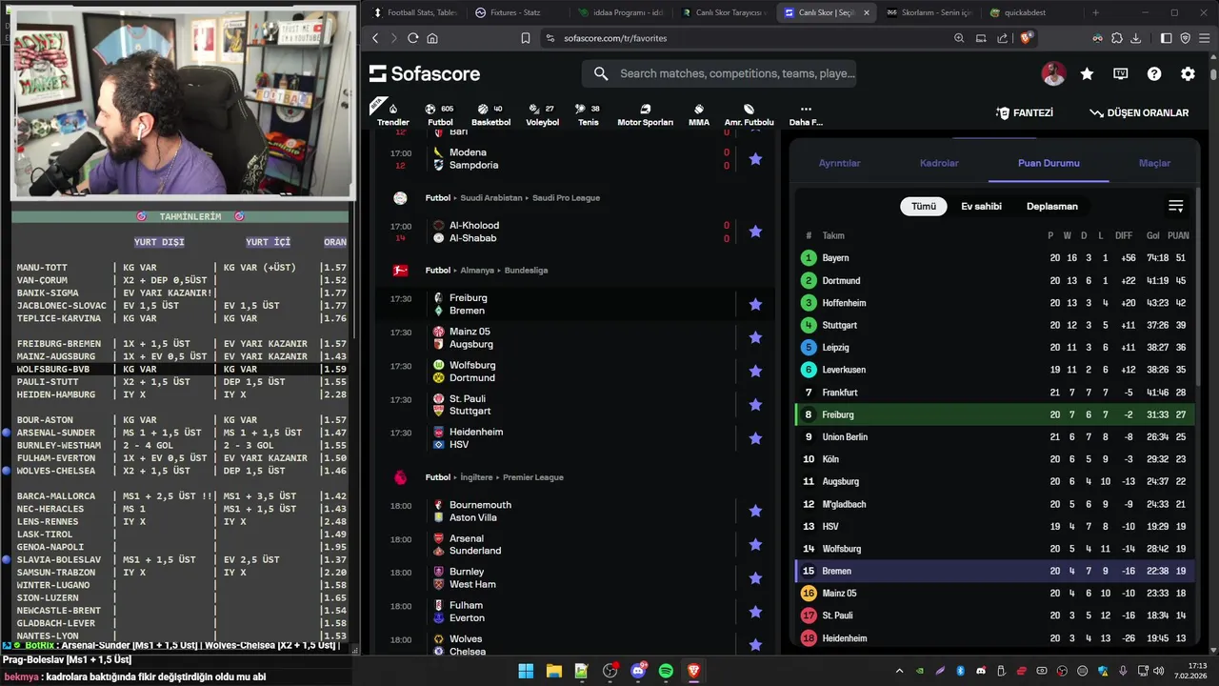This screenshot has width=1219, height=686.
Task: Open DÜŞEN ORANLAR button
Action: (1139, 112)
